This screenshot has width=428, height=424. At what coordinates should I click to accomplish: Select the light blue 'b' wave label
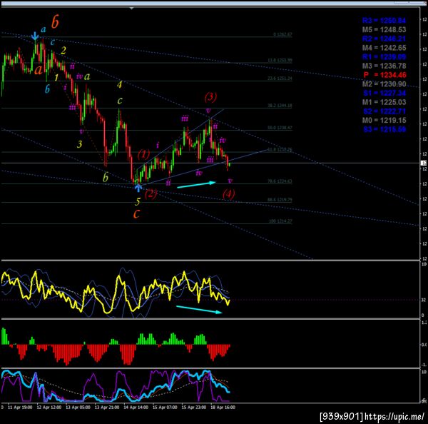(47, 89)
